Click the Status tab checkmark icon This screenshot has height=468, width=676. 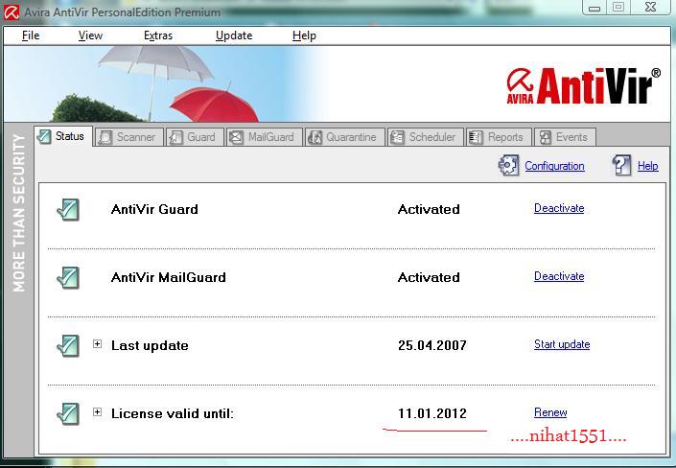(x=44, y=136)
